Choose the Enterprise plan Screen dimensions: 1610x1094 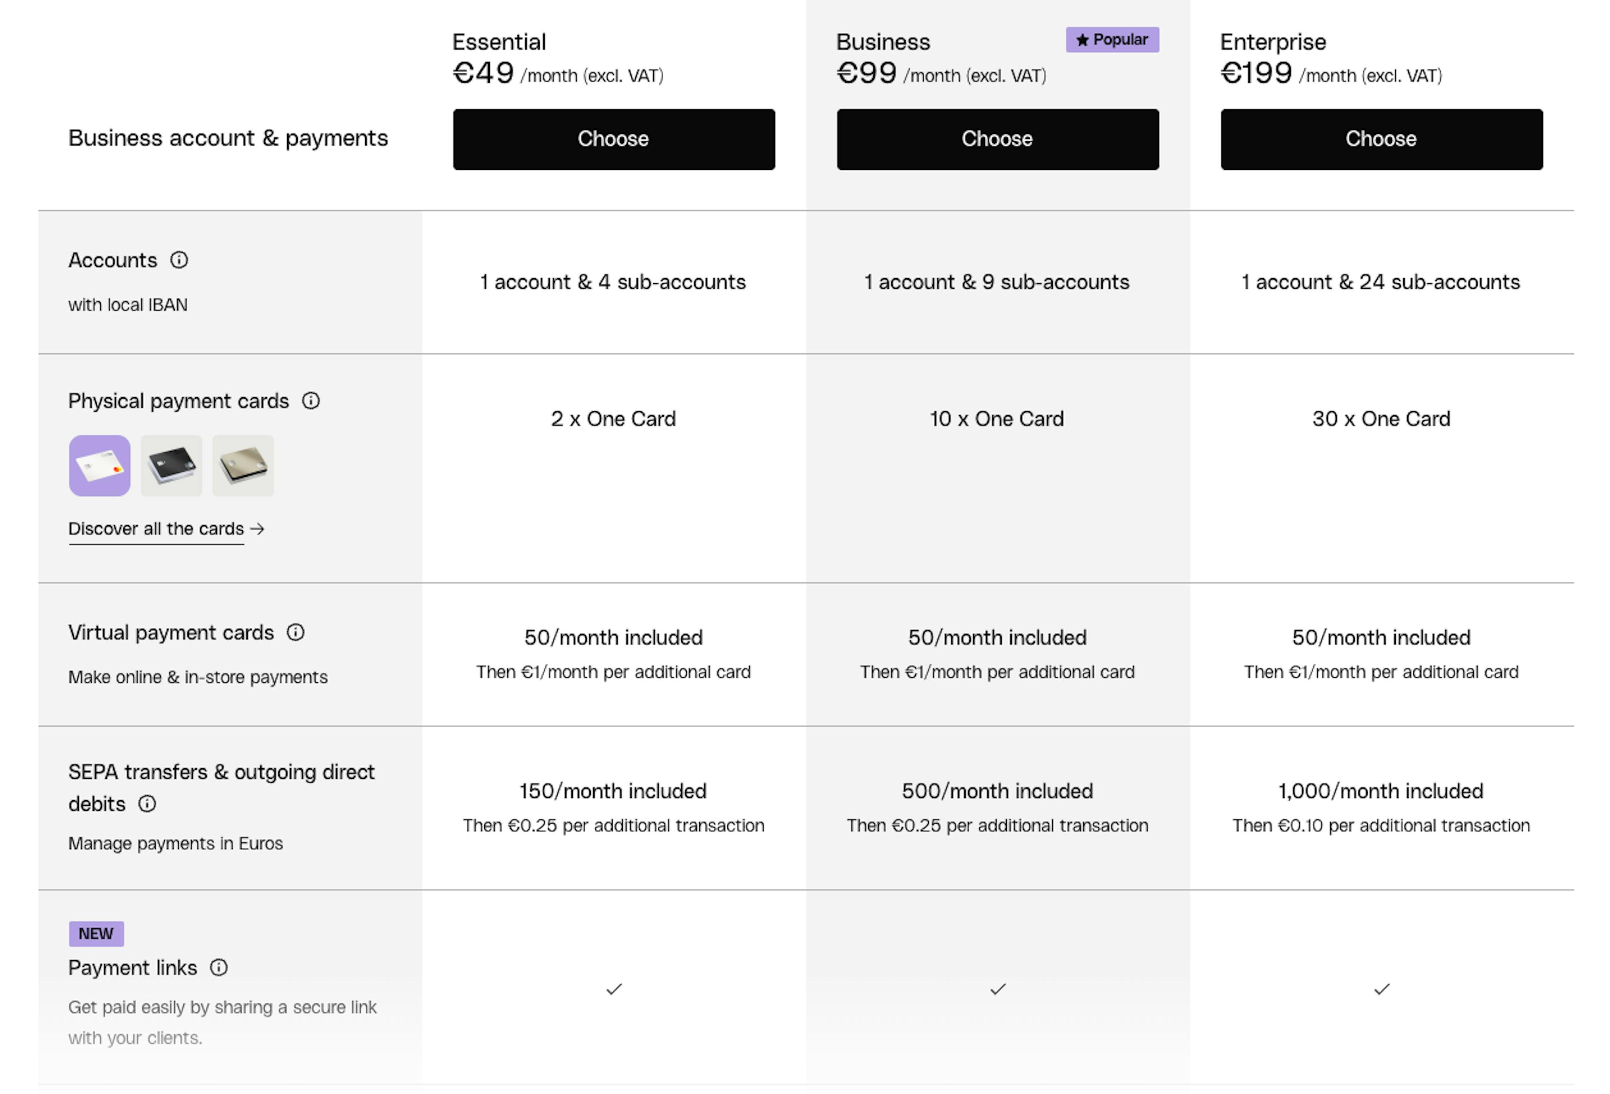tap(1381, 139)
